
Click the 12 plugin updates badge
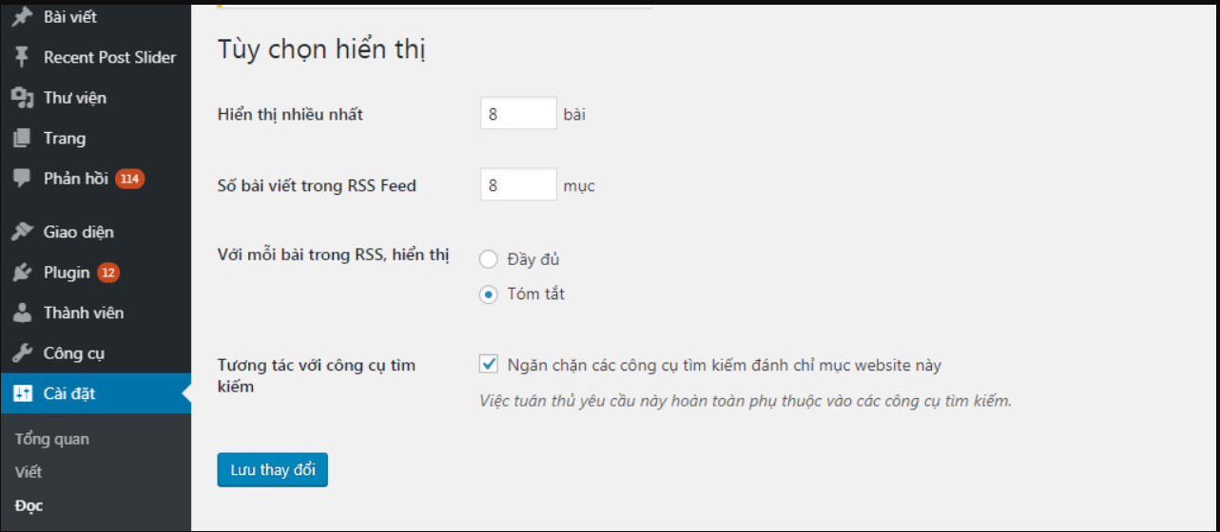pyautogui.click(x=107, y=273)
